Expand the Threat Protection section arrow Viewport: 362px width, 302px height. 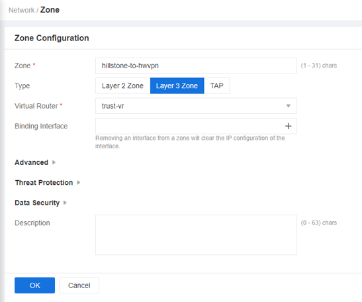(x=79, y=183)
